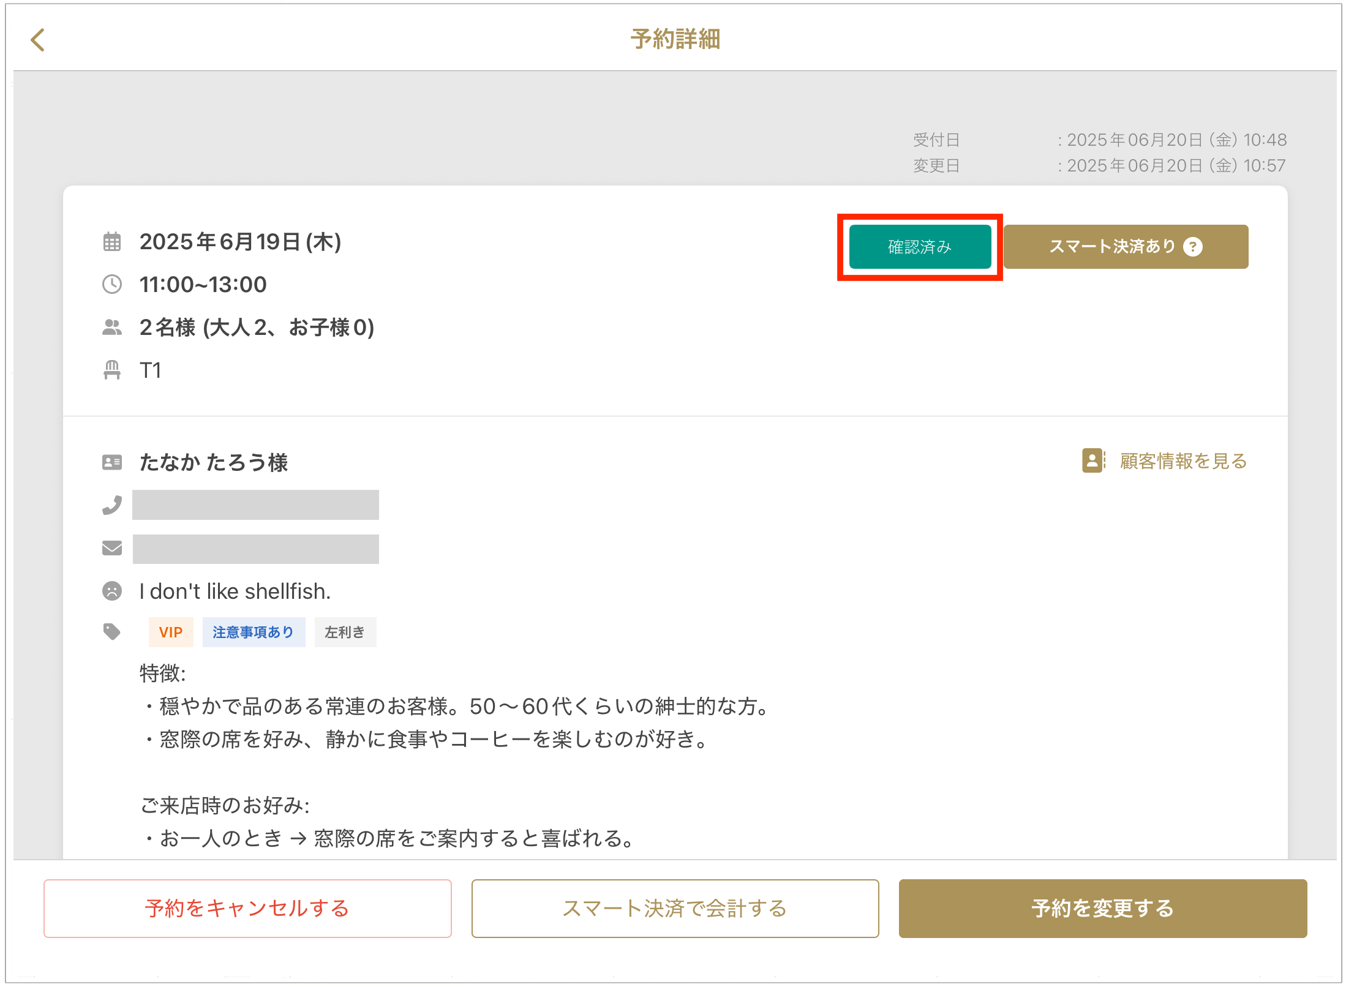
Task: Click the envelope email icon
Action: (112, 548)
